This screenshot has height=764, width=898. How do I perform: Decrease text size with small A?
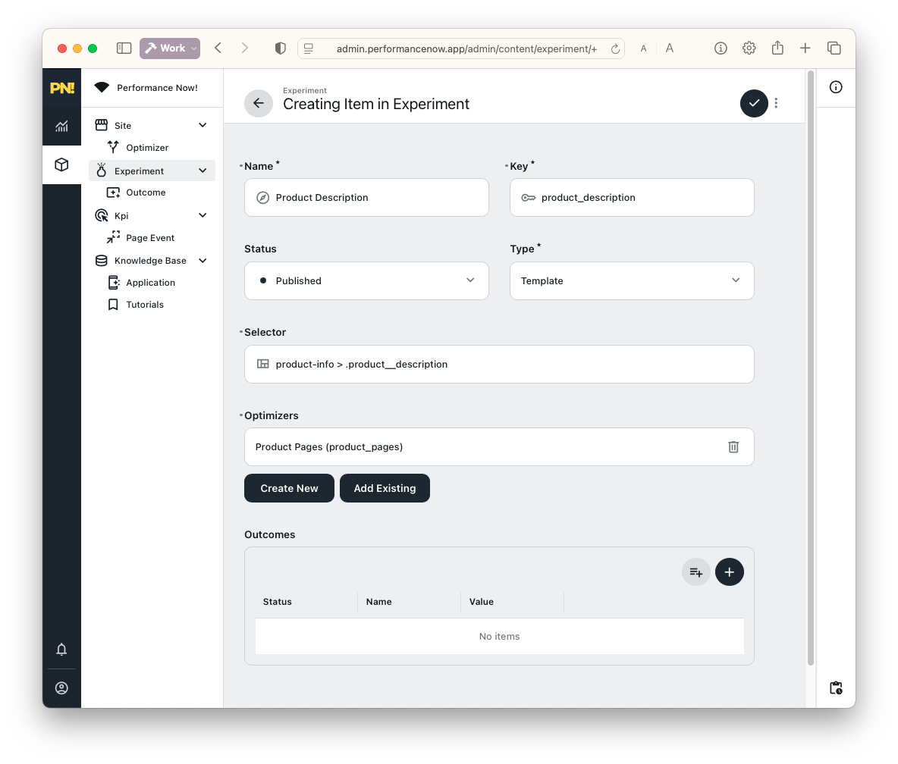click(x=643, y=49)
